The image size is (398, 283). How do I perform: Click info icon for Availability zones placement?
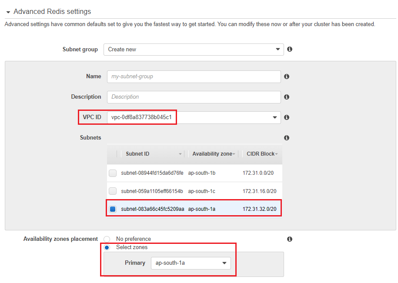[290, 239]
